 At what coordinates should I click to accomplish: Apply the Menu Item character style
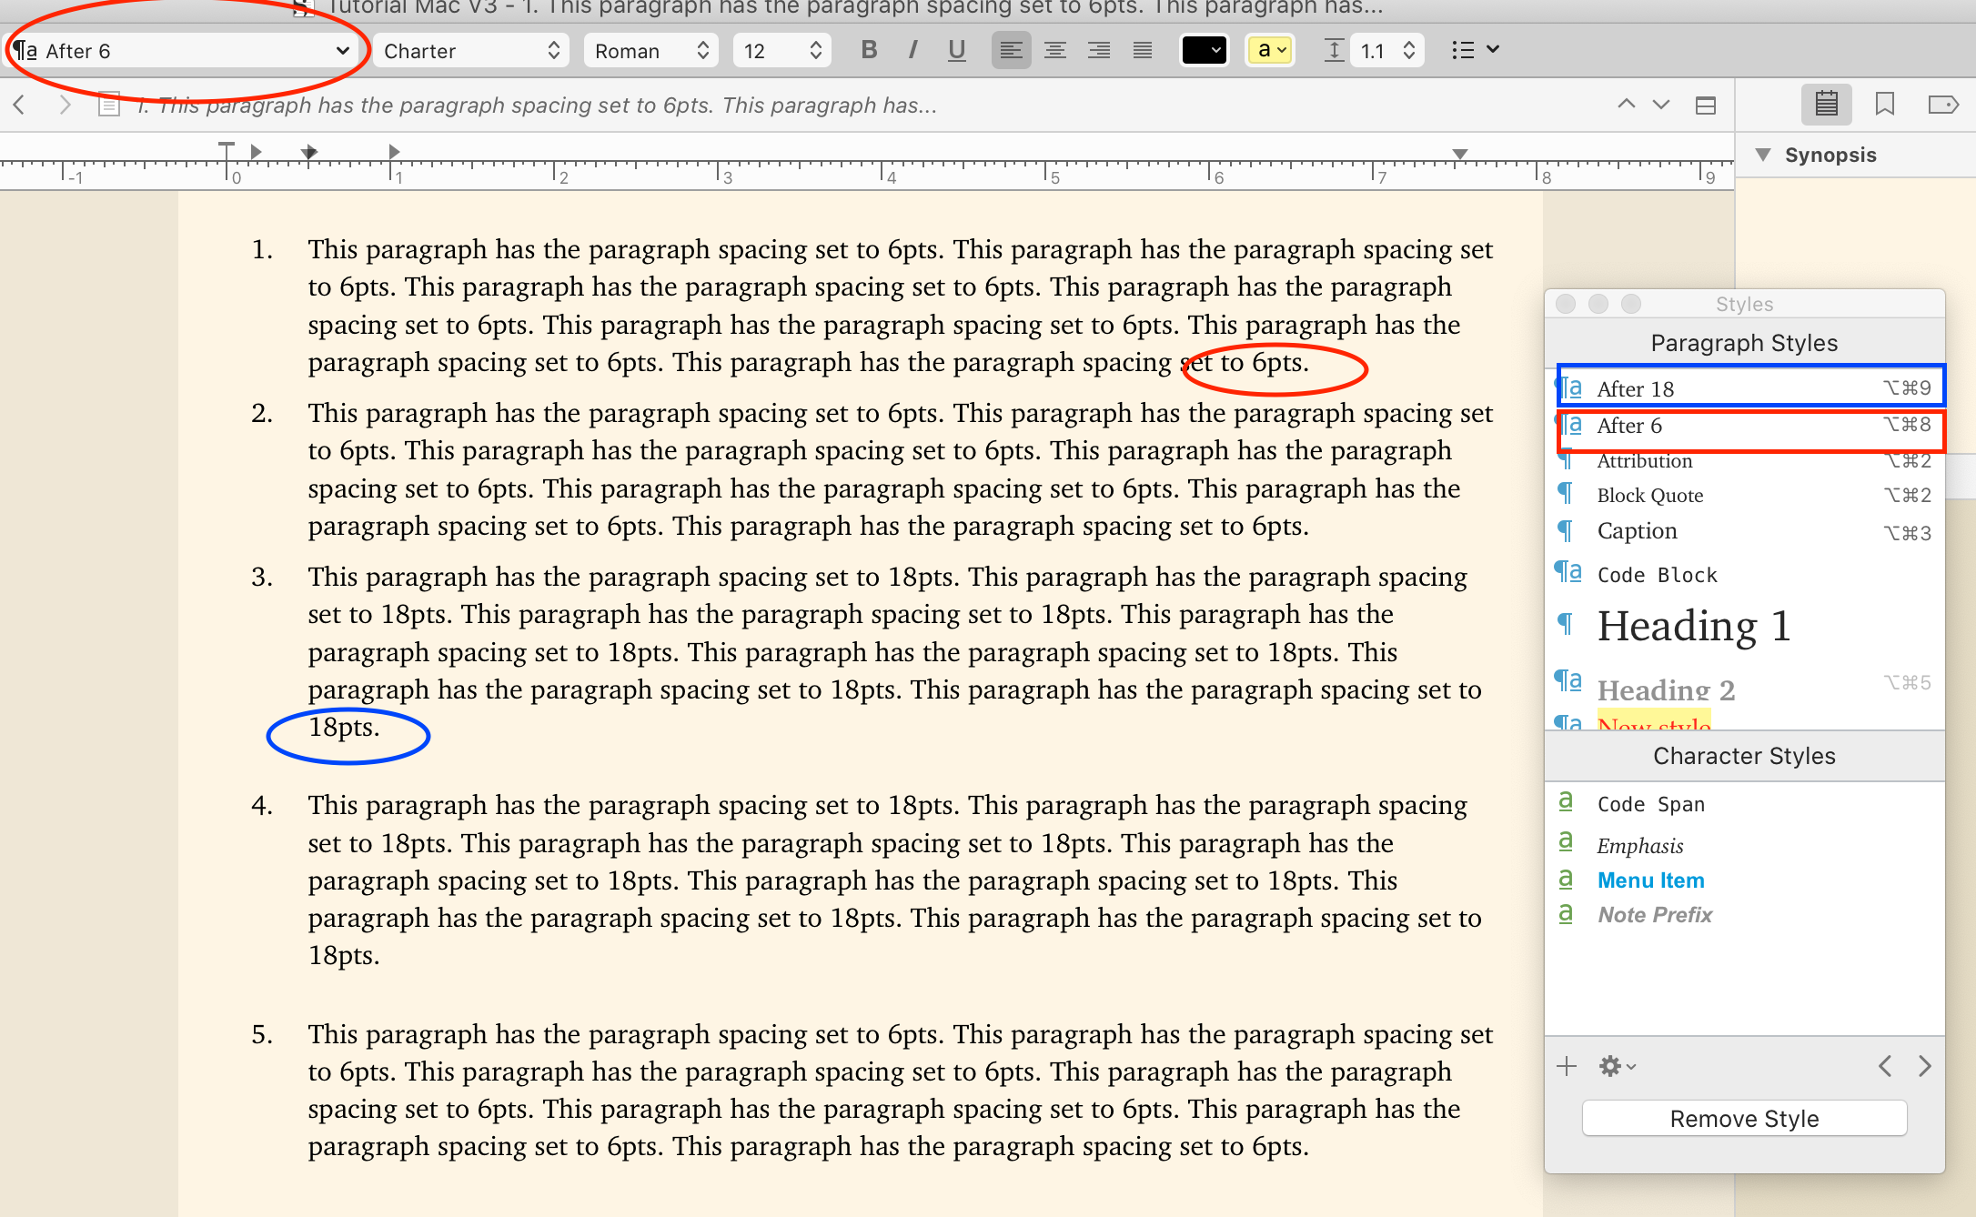[x=1650, y=880]
